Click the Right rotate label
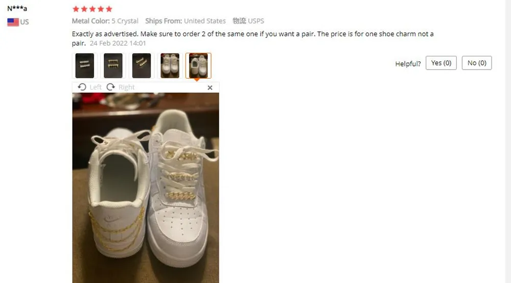The height and width of the screenshot is (283, 511). point(126,87)
